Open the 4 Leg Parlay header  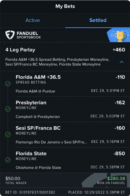20,50
